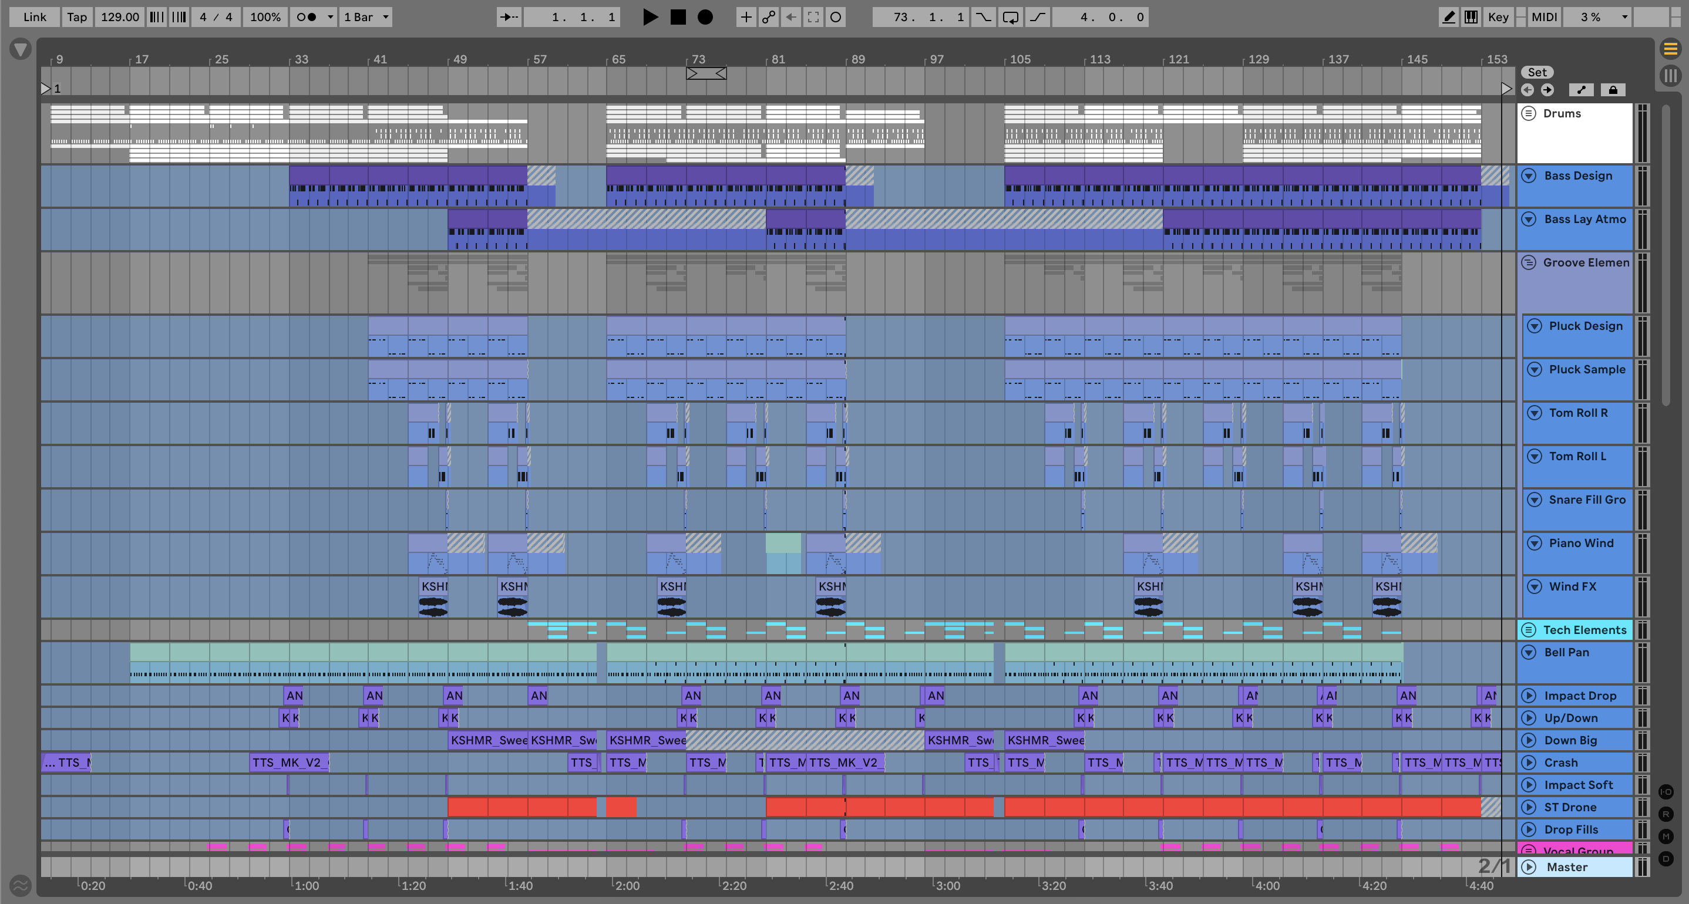Click the Lock Envelopes padlock icon
The width and height of the screenshot is (1689, 904).
point(1613,90)
